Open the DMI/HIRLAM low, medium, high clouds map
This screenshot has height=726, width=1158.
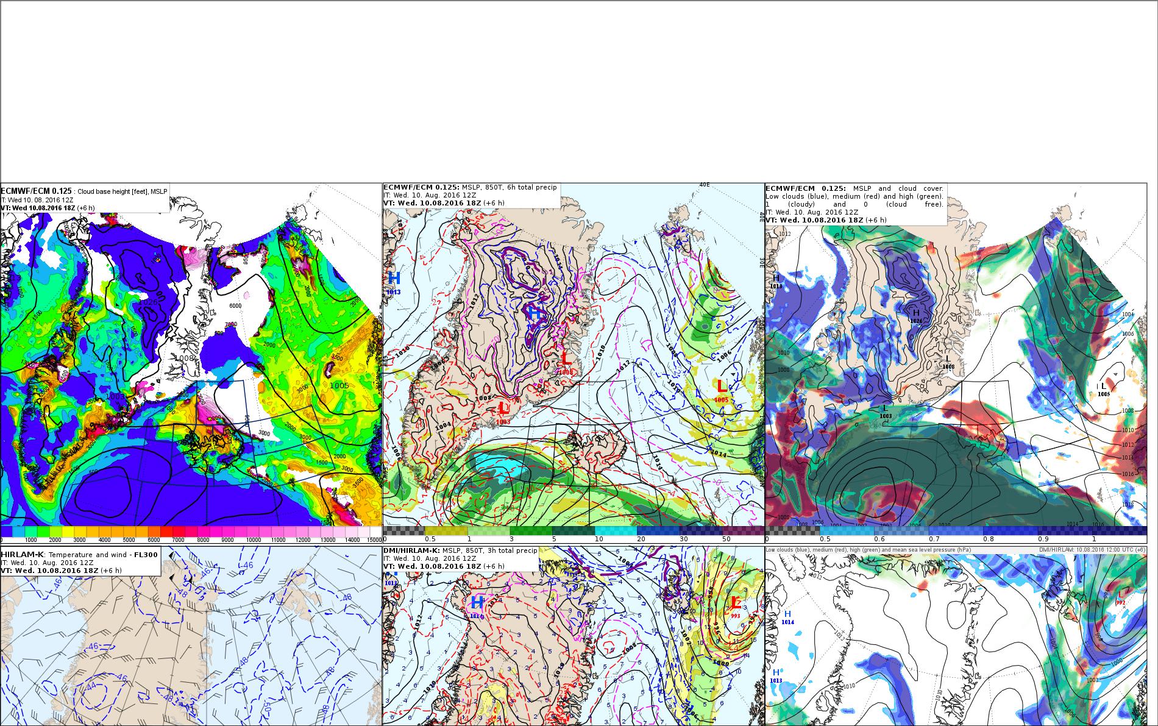click(x=955, y=636)
